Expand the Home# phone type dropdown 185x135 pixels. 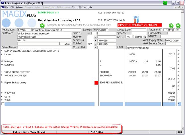click(x=95, y=37)
